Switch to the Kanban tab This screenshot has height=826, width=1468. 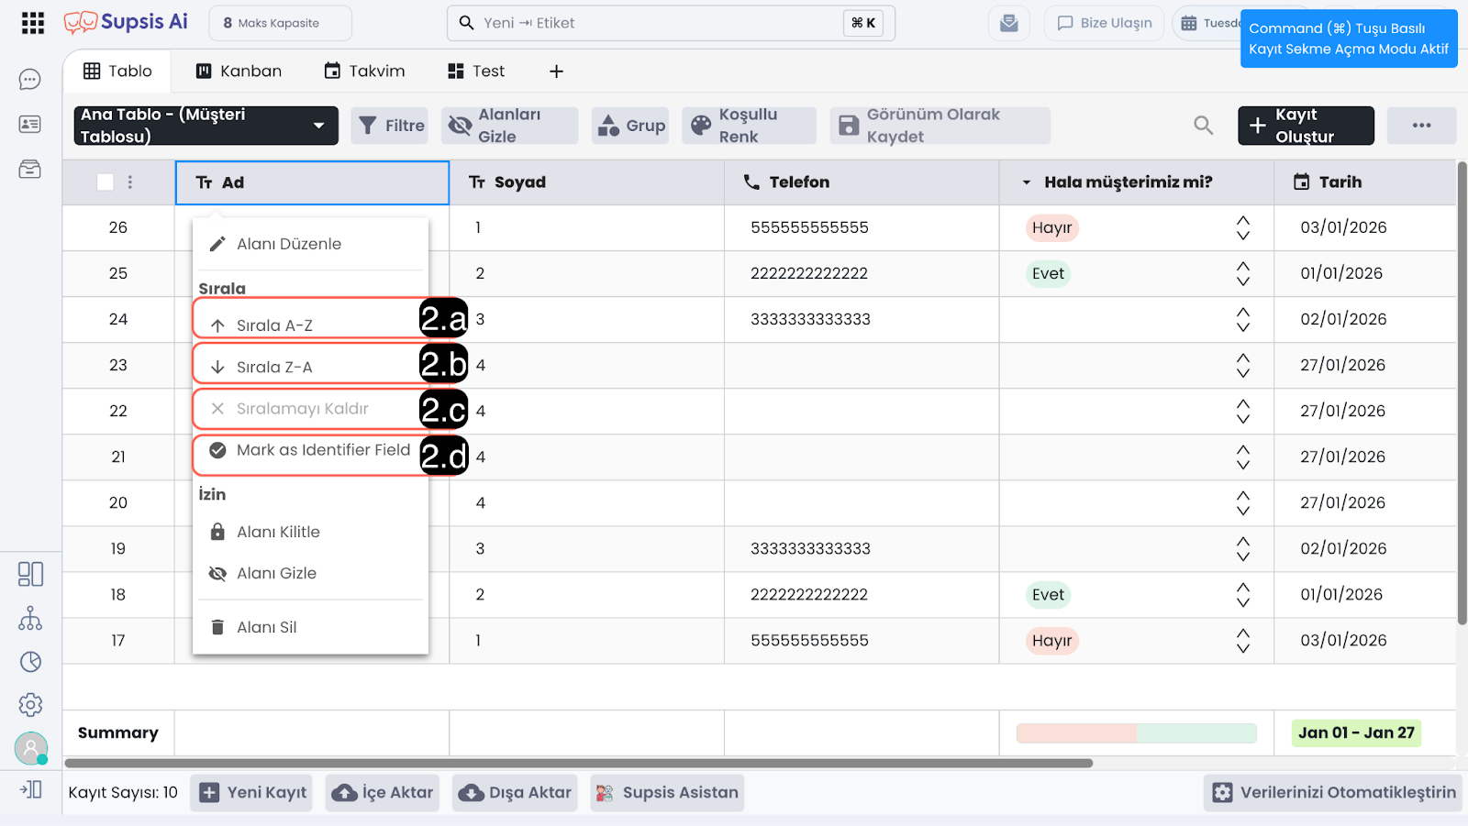(x=239, y=72)
